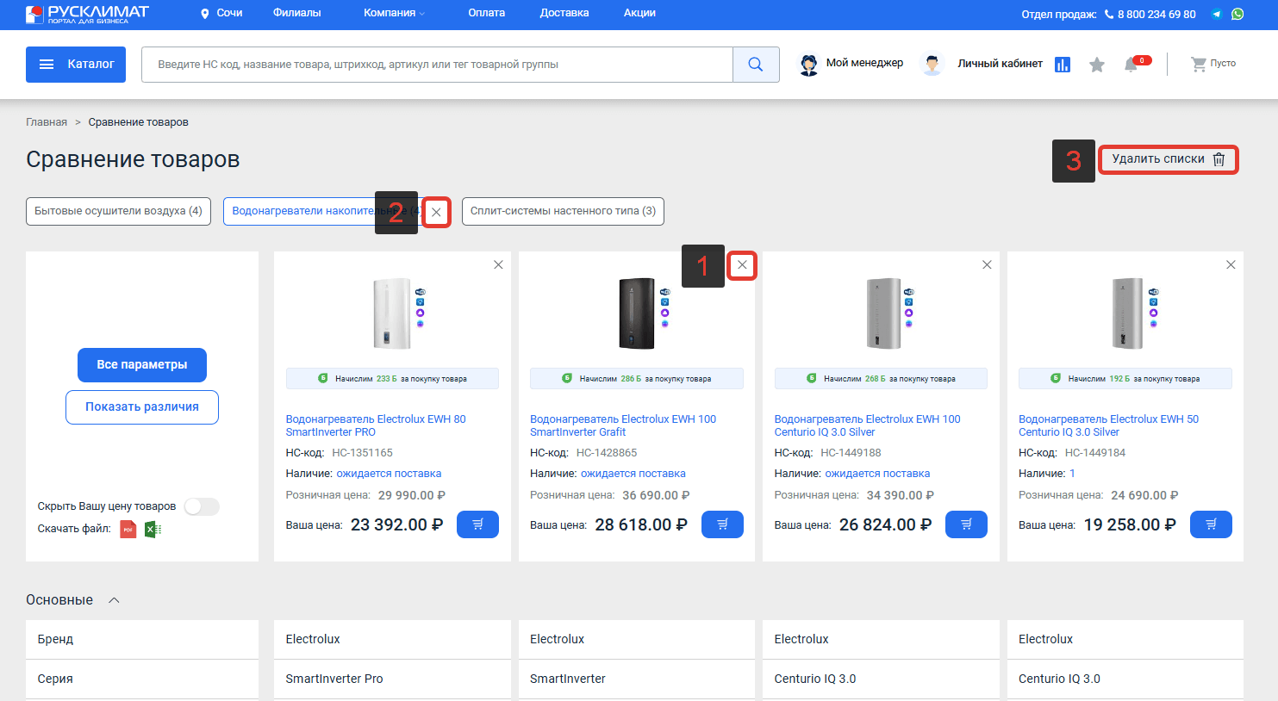1278x701 pixels.
Task: Download comparison as Excel file
Action: point(153,529)
